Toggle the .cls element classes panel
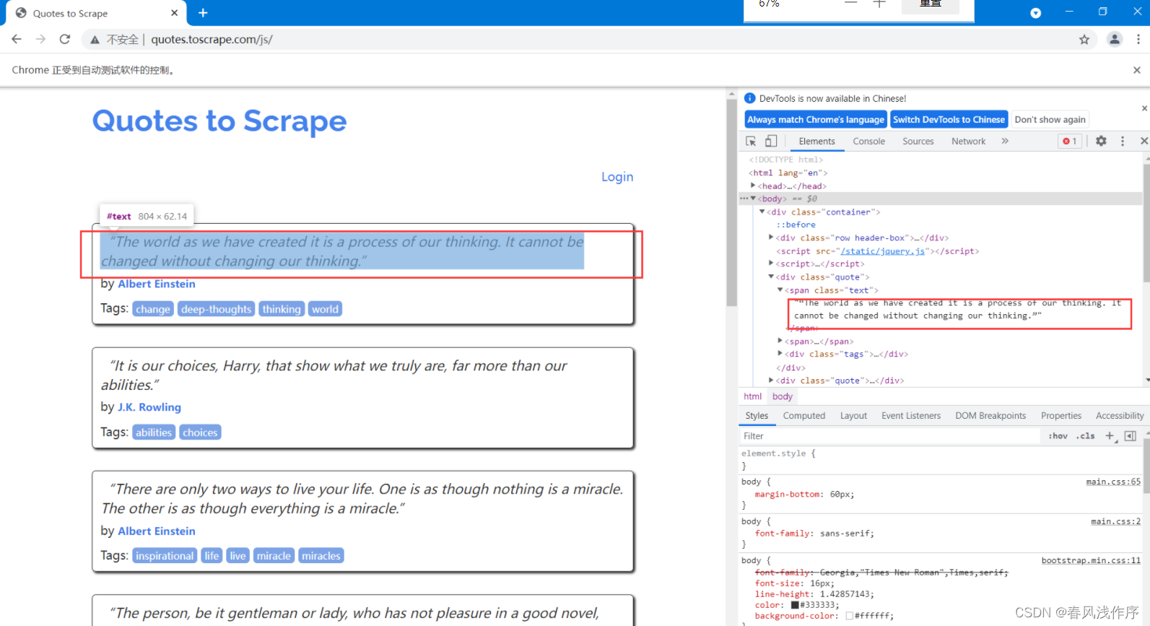The width and height of the screenshot is (1150, 626). [1085, 436]
